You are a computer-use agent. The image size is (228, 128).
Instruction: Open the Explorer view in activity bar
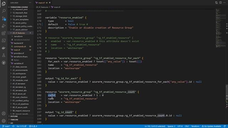click(x=4, y=4)
